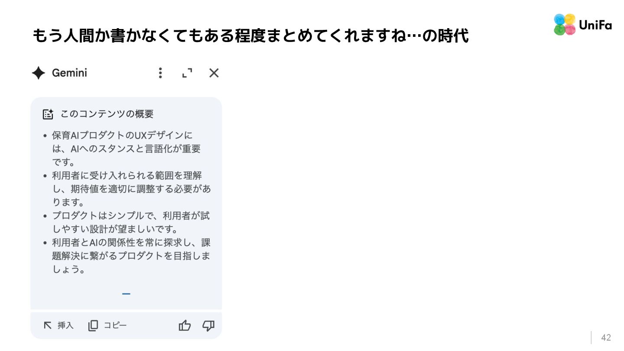The width and height of the screenshot is (624, 351).
Task: Click the Gemini title text
Action: click(x=69, y=73)
